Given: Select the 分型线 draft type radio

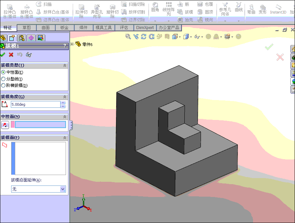Looking at the screenshot, I should 3,79.
